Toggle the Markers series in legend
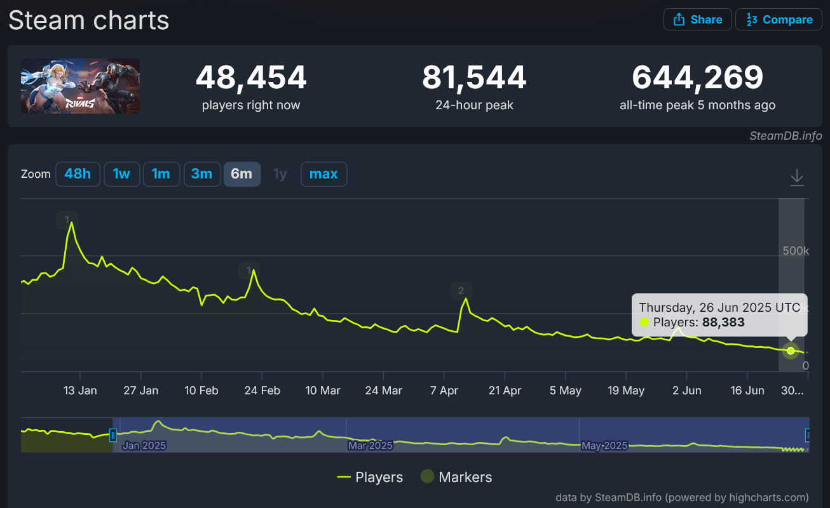830x508 pixels. point(456,477)
